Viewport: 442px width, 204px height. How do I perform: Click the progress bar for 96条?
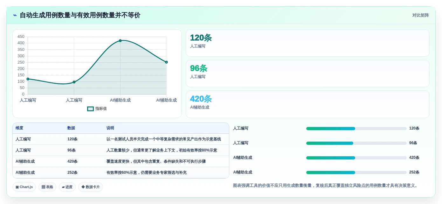[x=356, y=143]
